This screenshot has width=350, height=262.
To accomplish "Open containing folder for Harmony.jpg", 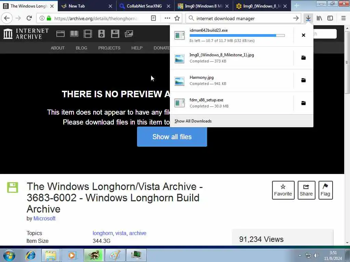I will (x=304, y=80).
